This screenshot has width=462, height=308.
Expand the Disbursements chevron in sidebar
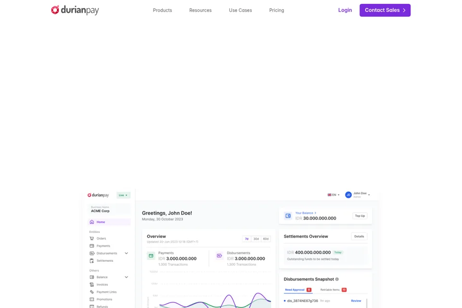coord(127,253)
